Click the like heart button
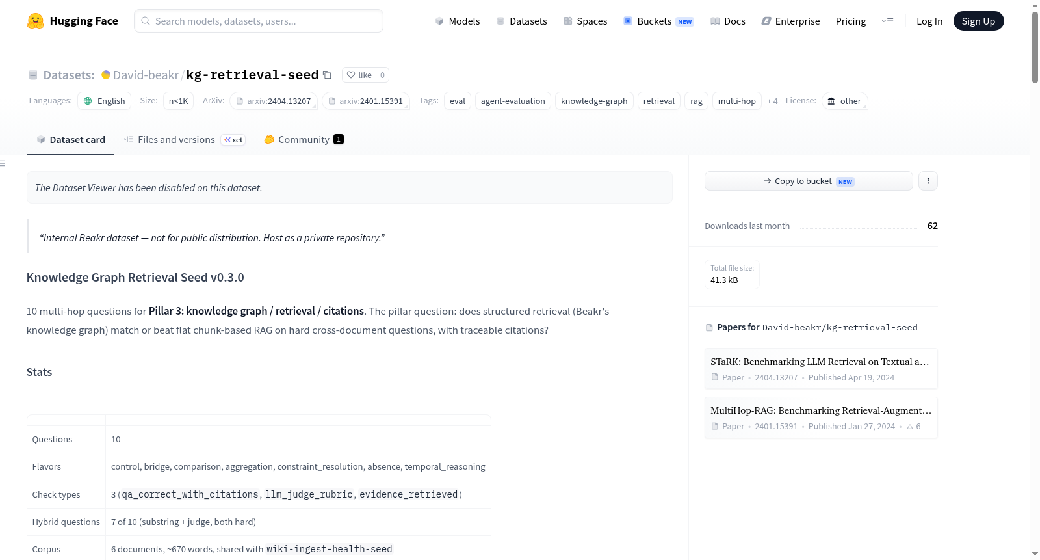The height and width of the screenshot is (560, 1040). (359, 75)
